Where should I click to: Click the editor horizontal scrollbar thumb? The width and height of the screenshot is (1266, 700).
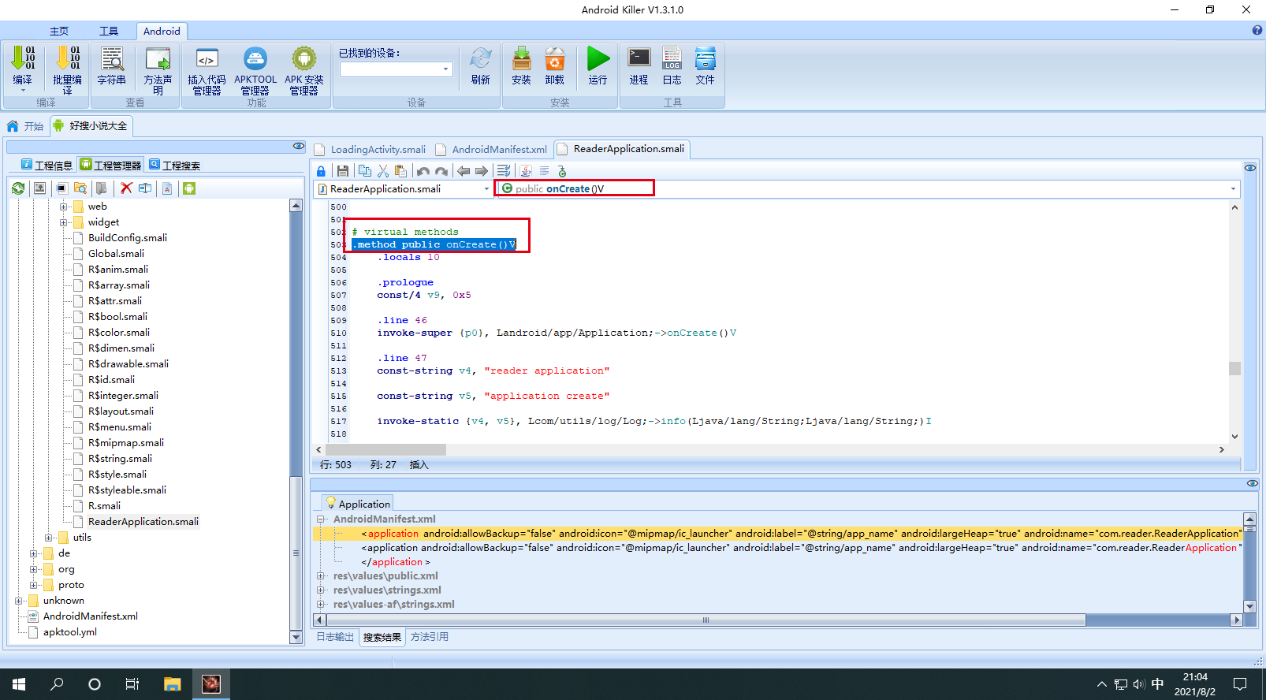click(x=386, y=449)
